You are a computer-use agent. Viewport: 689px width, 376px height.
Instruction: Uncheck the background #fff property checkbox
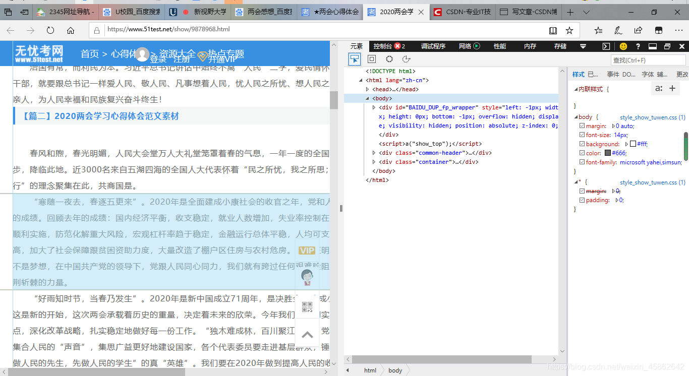click(582, 144)
